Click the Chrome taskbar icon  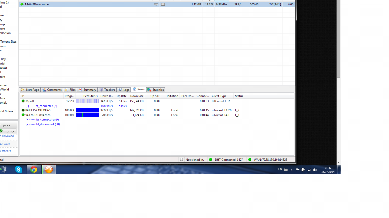tap(34, 170)
